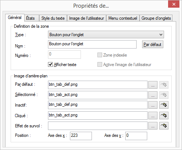Toggle Active l'image de l'utilisateur checkbox
The height and width of the screenshot is (150, 182).
tap(100, 65)
